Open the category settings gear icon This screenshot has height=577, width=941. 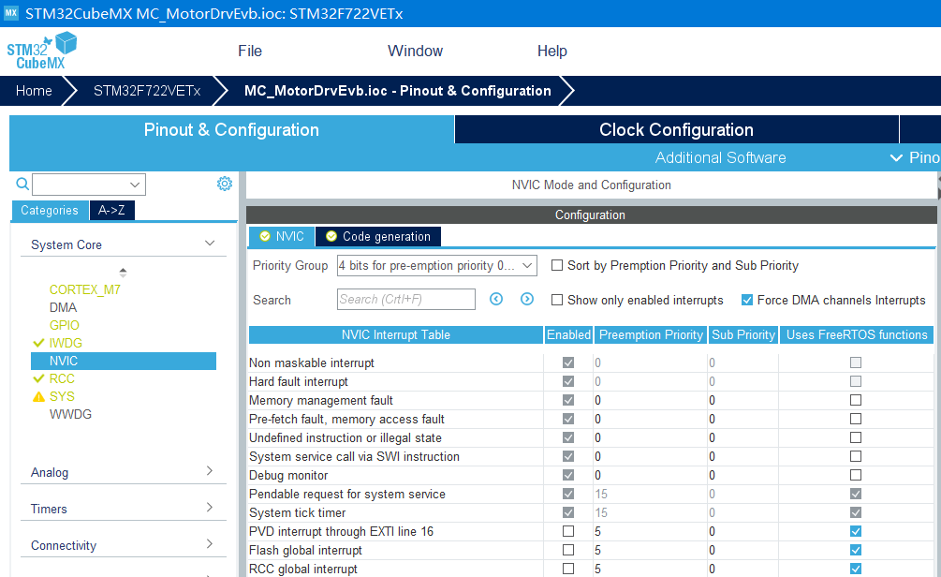[225, 184]
